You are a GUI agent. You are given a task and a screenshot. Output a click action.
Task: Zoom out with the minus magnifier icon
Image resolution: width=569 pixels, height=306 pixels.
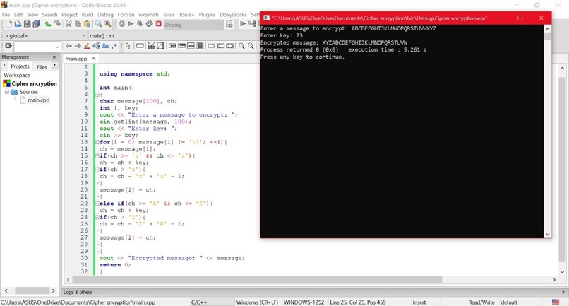coord(251,46)
